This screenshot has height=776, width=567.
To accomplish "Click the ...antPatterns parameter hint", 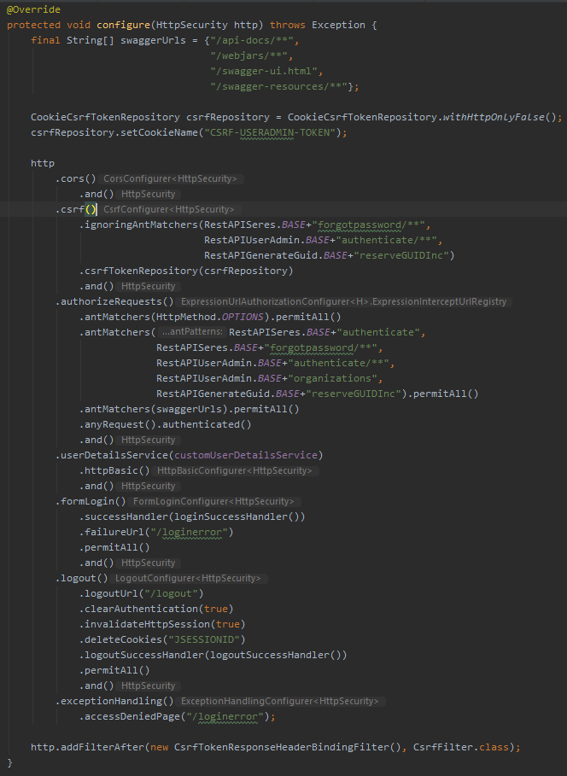I will pos(192,332).
